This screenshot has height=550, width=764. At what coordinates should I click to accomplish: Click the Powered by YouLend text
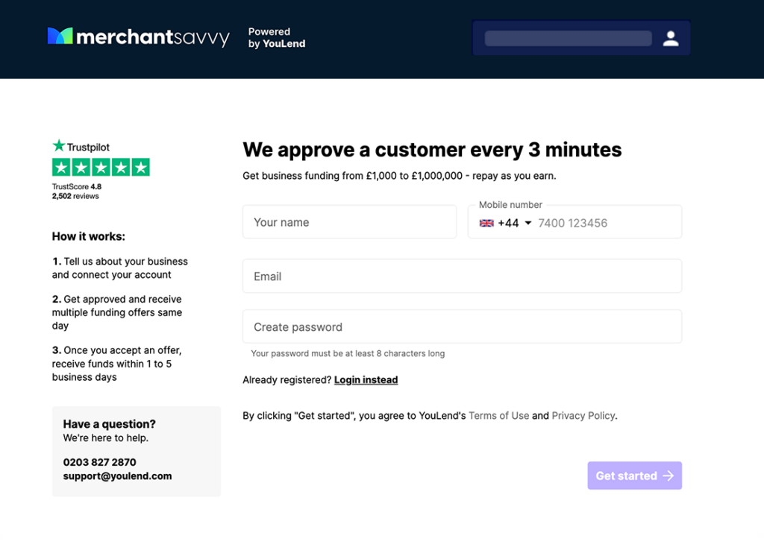[x=277, y=37]
